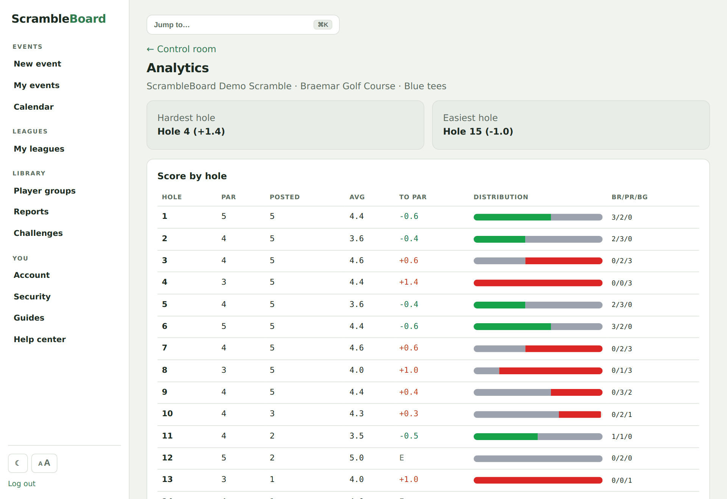Viewport: 727px width, 499px height.
Task: Click the +0.3 to-par value
Action: pyautogui.click(x=409, y=414)
